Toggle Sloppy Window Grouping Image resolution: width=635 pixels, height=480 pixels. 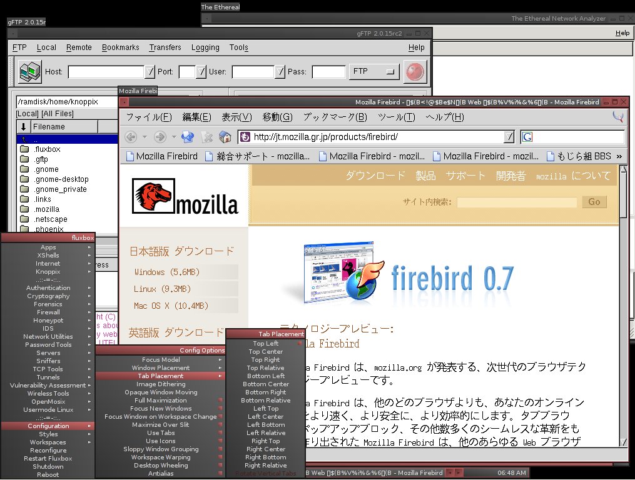[160, 449]
